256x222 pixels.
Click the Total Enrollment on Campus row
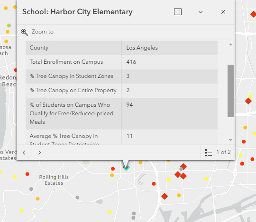point(121,62)
